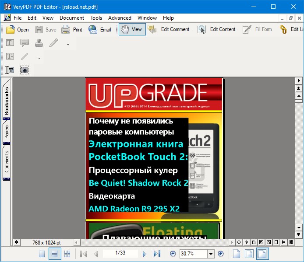Click the right-pointing arrow above vertical scrollbar
The image size is (304, 262).
(x=299, y=81)
